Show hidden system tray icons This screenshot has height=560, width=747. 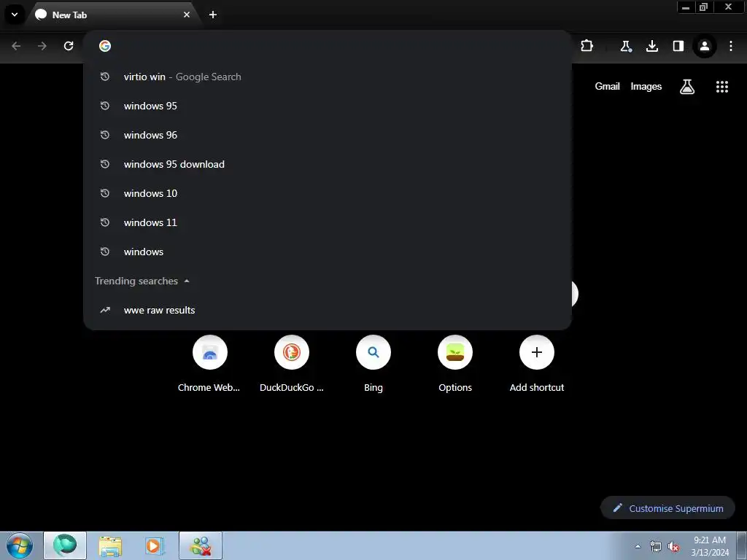coord(638,546)
